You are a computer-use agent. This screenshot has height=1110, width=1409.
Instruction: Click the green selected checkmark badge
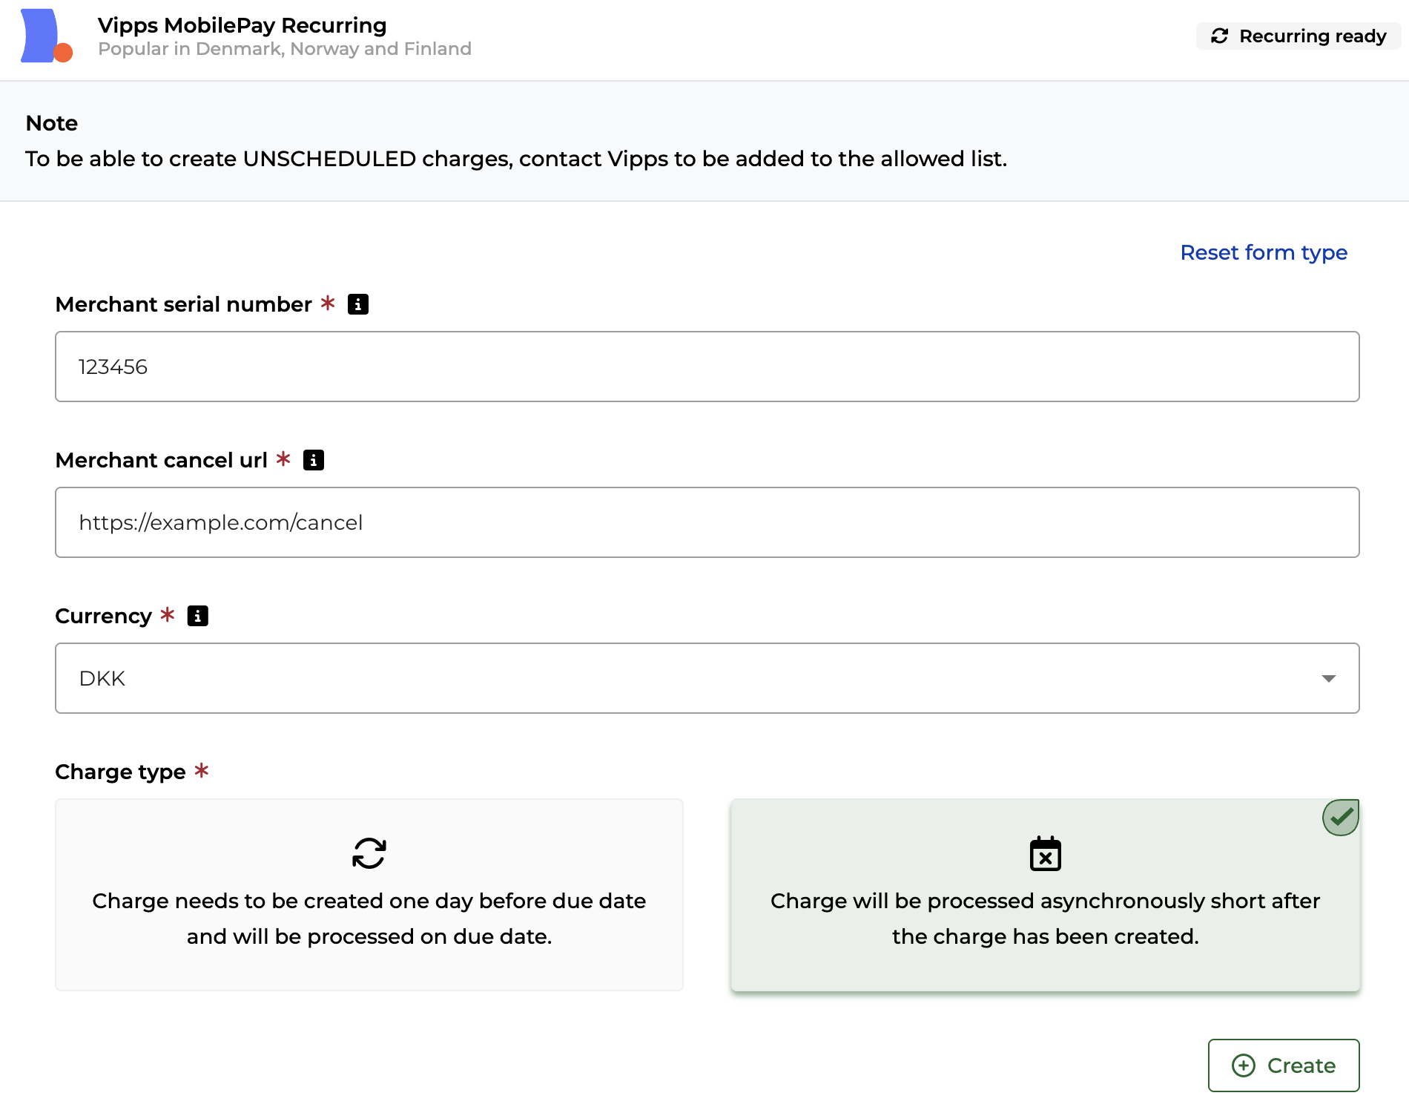1341,818
